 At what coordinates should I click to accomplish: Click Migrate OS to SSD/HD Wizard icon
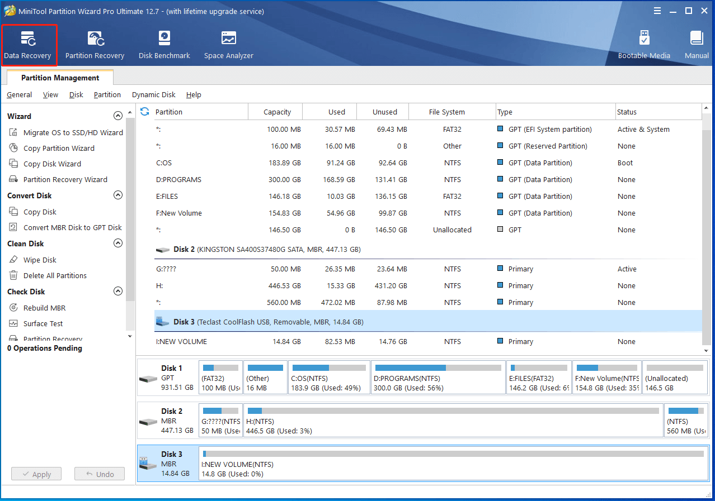[x=14, y=132]
